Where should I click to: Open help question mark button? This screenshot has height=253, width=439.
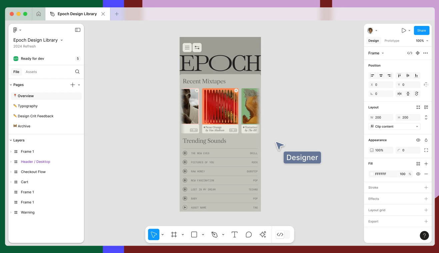(424, 235)
